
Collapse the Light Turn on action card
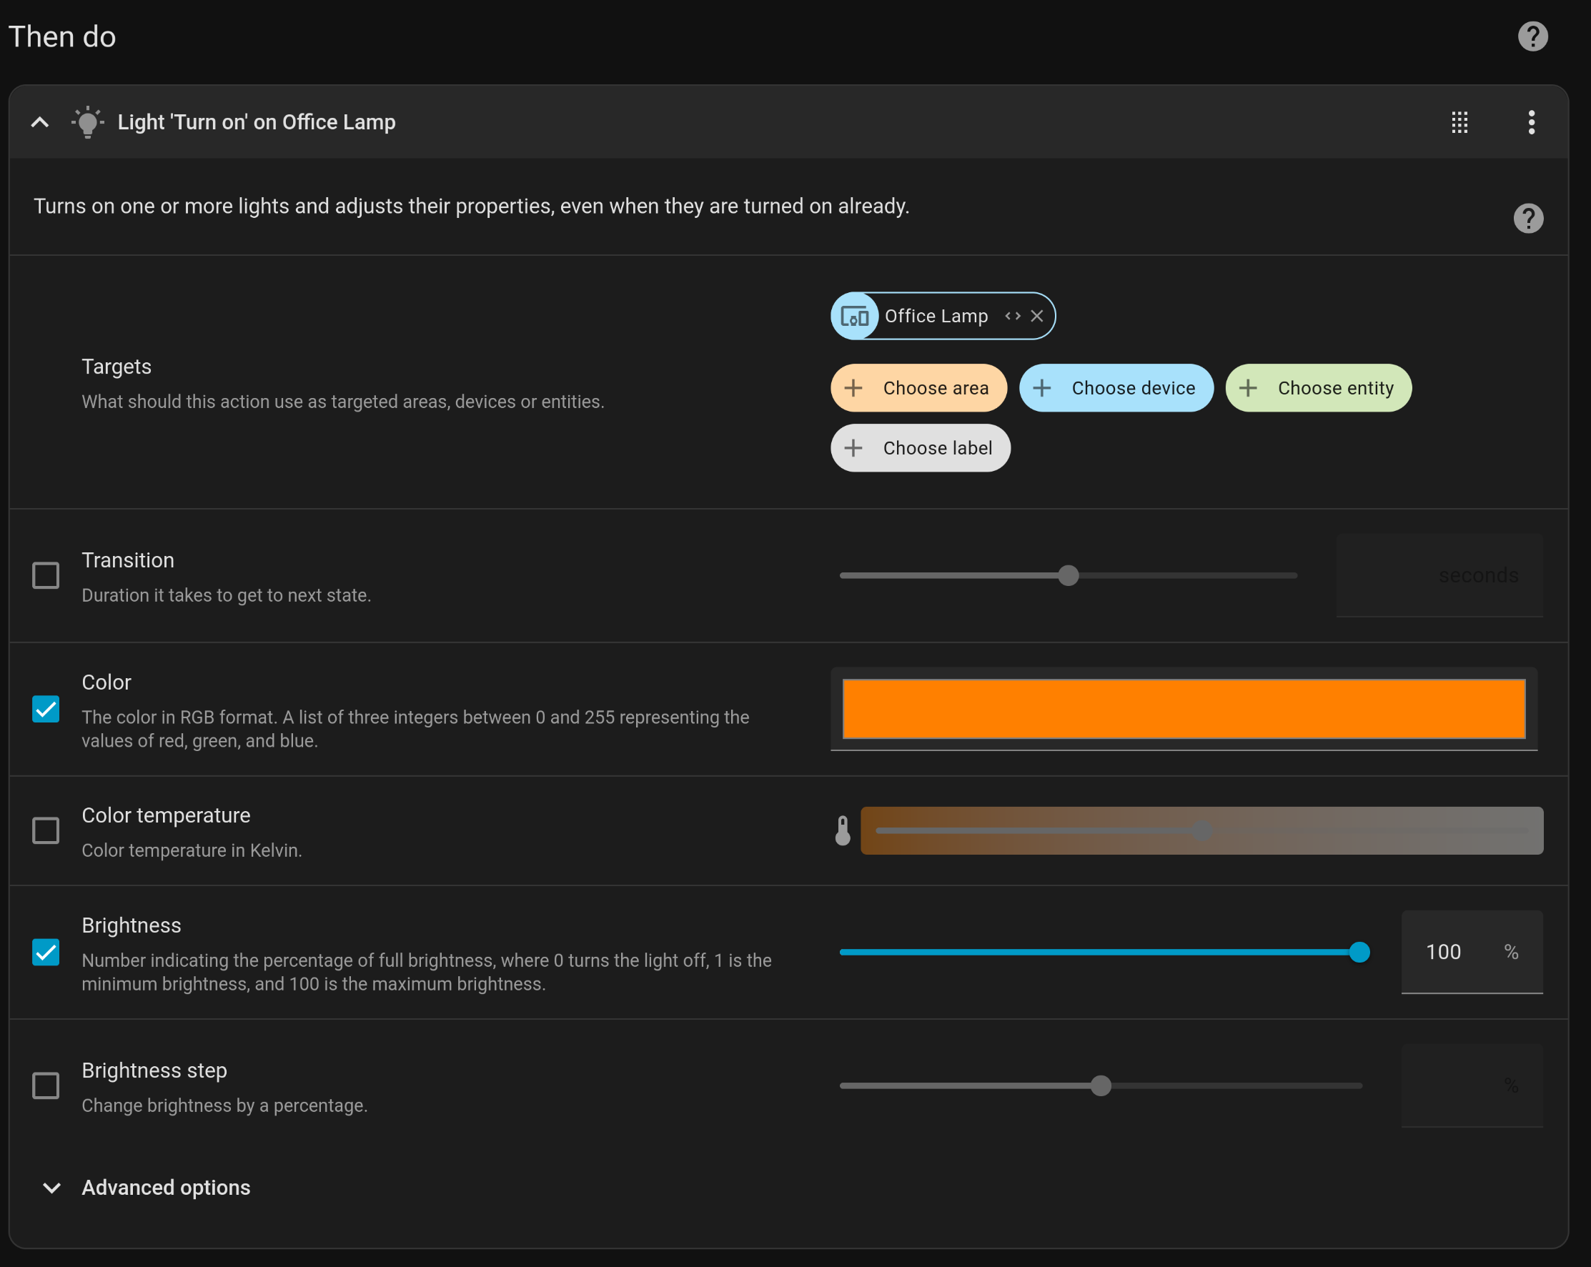click(41, 122)
